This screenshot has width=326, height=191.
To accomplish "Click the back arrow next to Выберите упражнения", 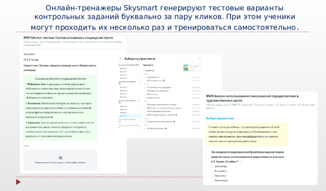I will pyautogui.click(x=121, y=59).
